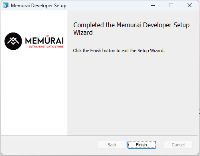Click the word Wizard in the heading
The height and width of the screenshot is (156, 200).
tap(83, 32)
